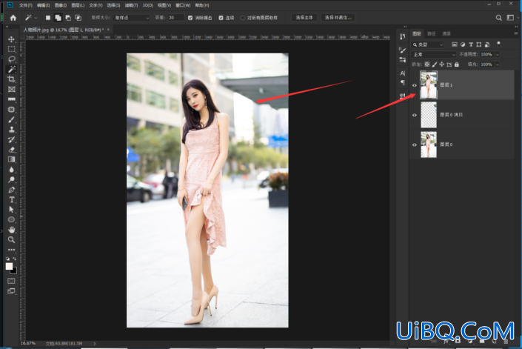Select the Gradient tool
This screenshot has height=349, width=522.
coord(11,159)
